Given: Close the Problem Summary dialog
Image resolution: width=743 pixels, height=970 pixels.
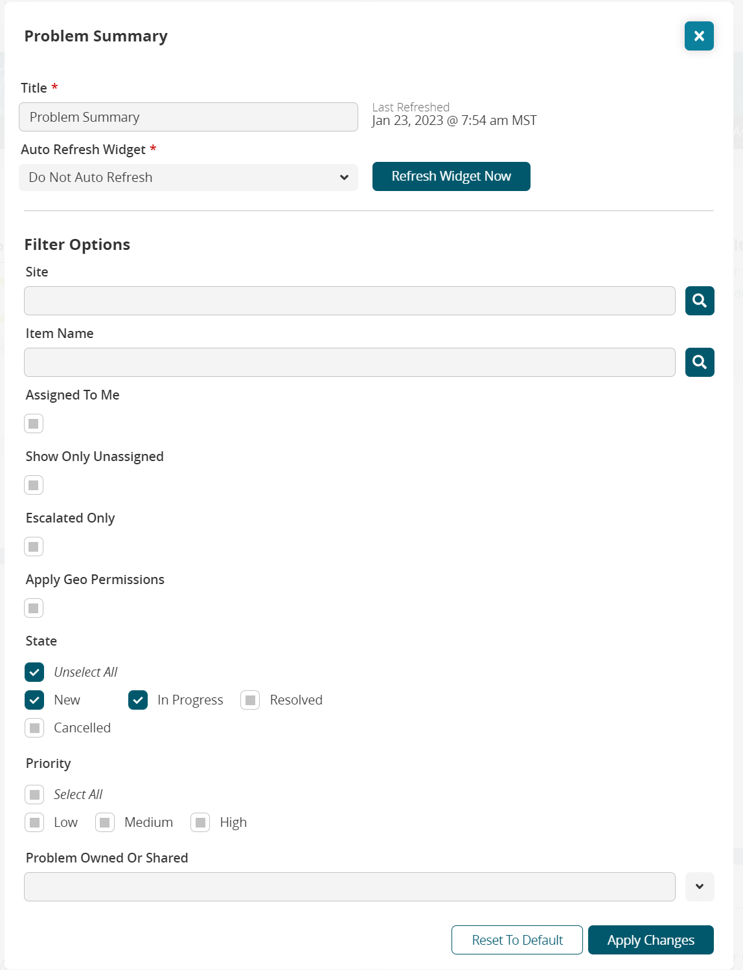Looking at the screenshot, I should pos(699,36).
